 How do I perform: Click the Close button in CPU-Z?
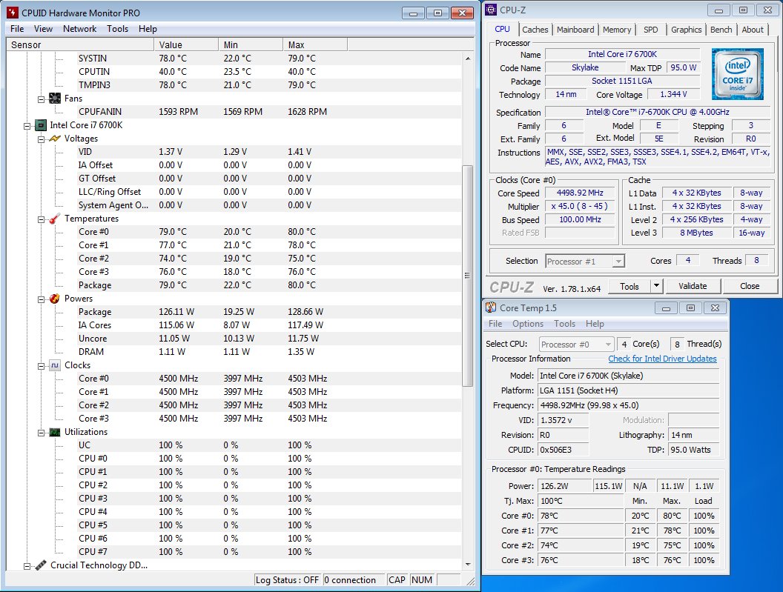click(750, 286)
